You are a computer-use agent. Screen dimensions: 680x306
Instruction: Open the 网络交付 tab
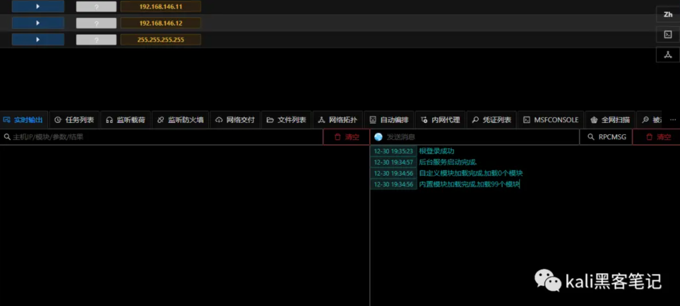click(x=235, y=120)
